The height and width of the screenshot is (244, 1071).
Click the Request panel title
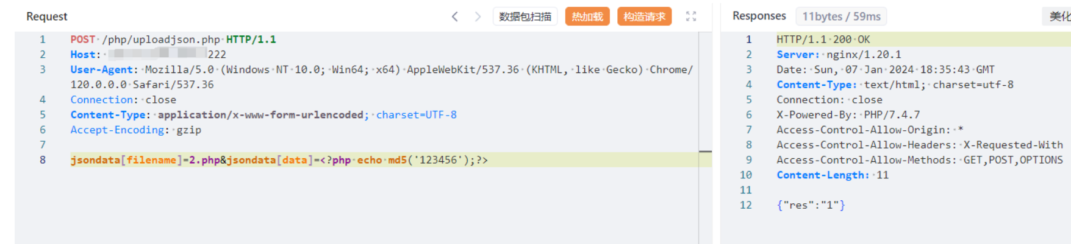tap(47, 16)
